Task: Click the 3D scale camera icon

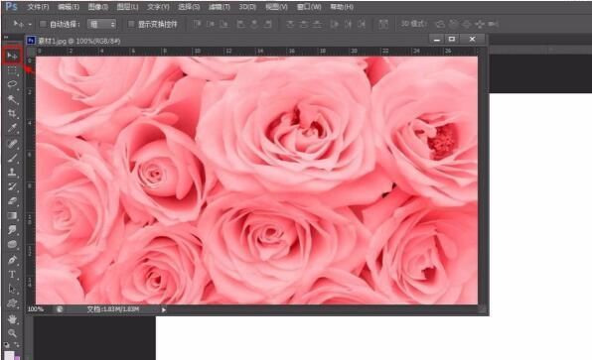Action: (493, 24)
